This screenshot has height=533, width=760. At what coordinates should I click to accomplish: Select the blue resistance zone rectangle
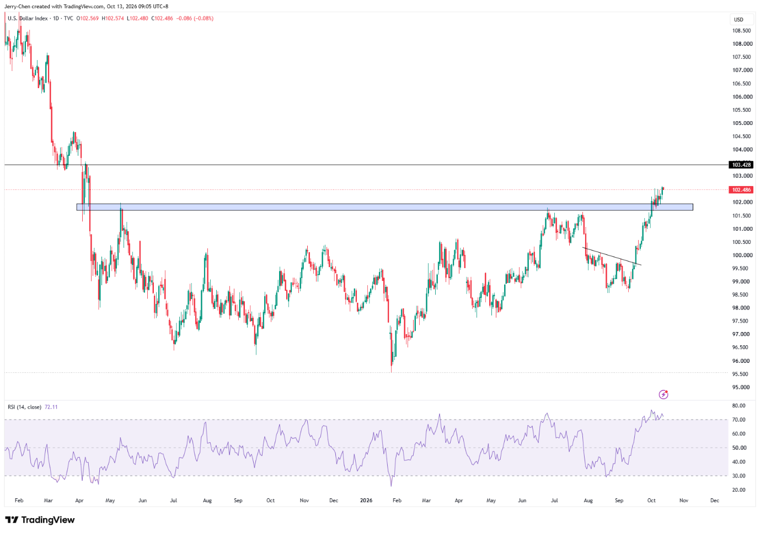pos(384,207)
